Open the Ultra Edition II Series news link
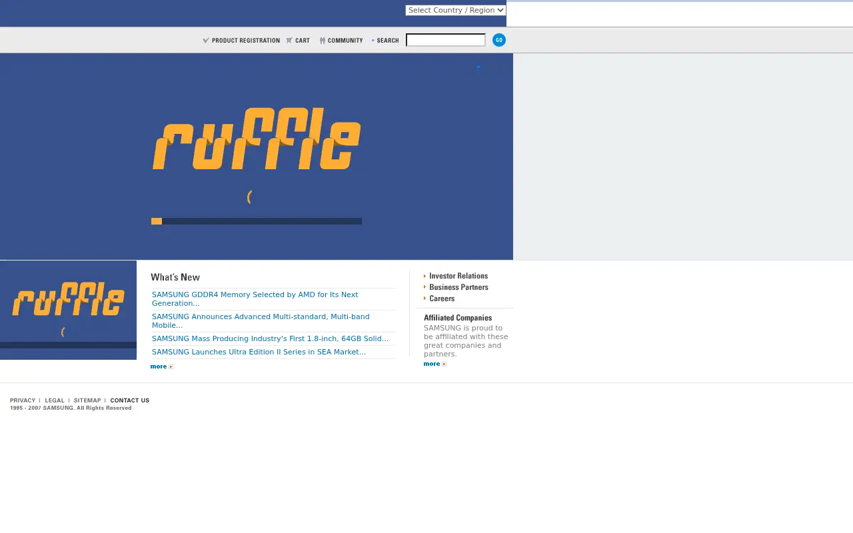Image resolution: width=853 pixels, height=533 pixels. [259, 352]
